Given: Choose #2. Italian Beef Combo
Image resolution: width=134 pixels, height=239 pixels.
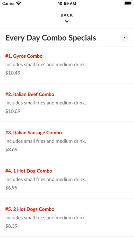Looking at the screenshot, I should point(30,94).
